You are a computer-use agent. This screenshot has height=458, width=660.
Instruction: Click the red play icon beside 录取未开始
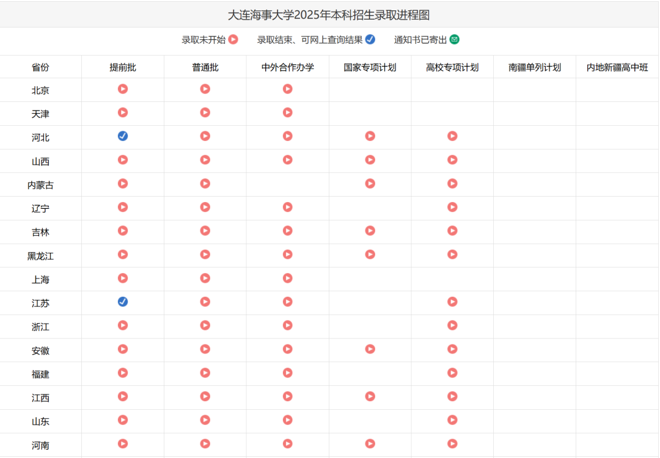click(x=233, y=39)
